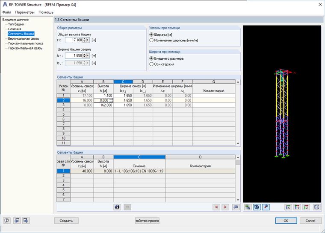Click cell 16.000 in row 2

tap(82, 100)
